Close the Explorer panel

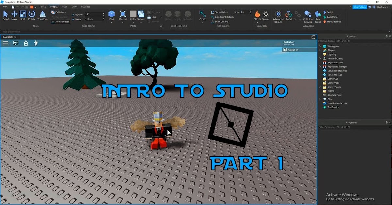pos(390,36)
